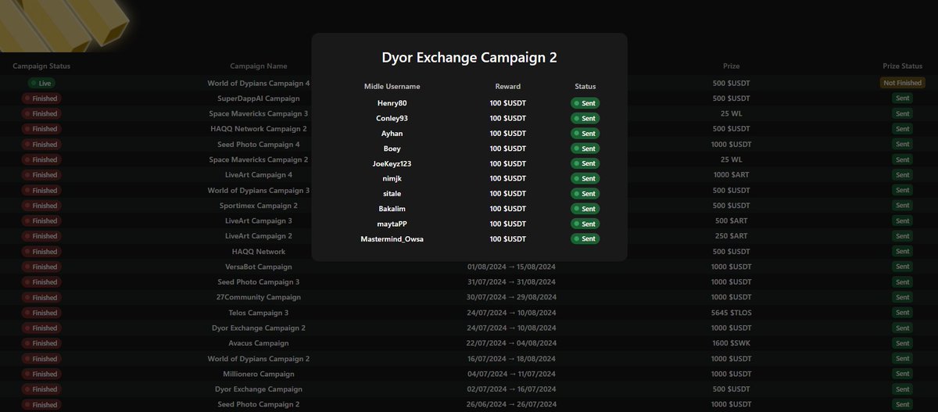Click Finished badge for Millionero Campaign

[41, 374]
